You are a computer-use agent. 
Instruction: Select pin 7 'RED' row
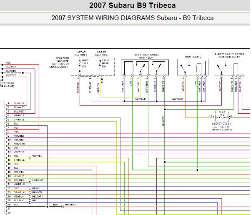point(13,127)
